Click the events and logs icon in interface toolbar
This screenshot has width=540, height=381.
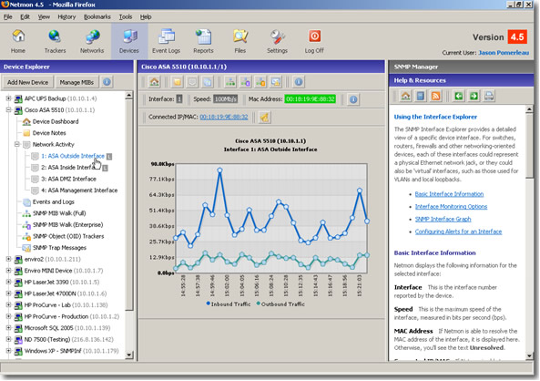208,82
